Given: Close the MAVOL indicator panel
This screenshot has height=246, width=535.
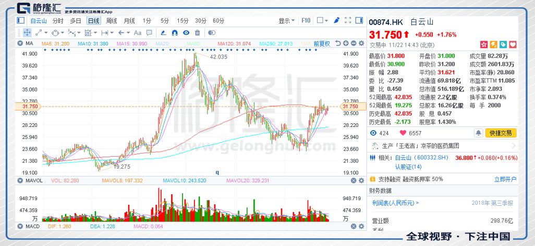Looking at the screenshot, I should (x=354, y=180).
